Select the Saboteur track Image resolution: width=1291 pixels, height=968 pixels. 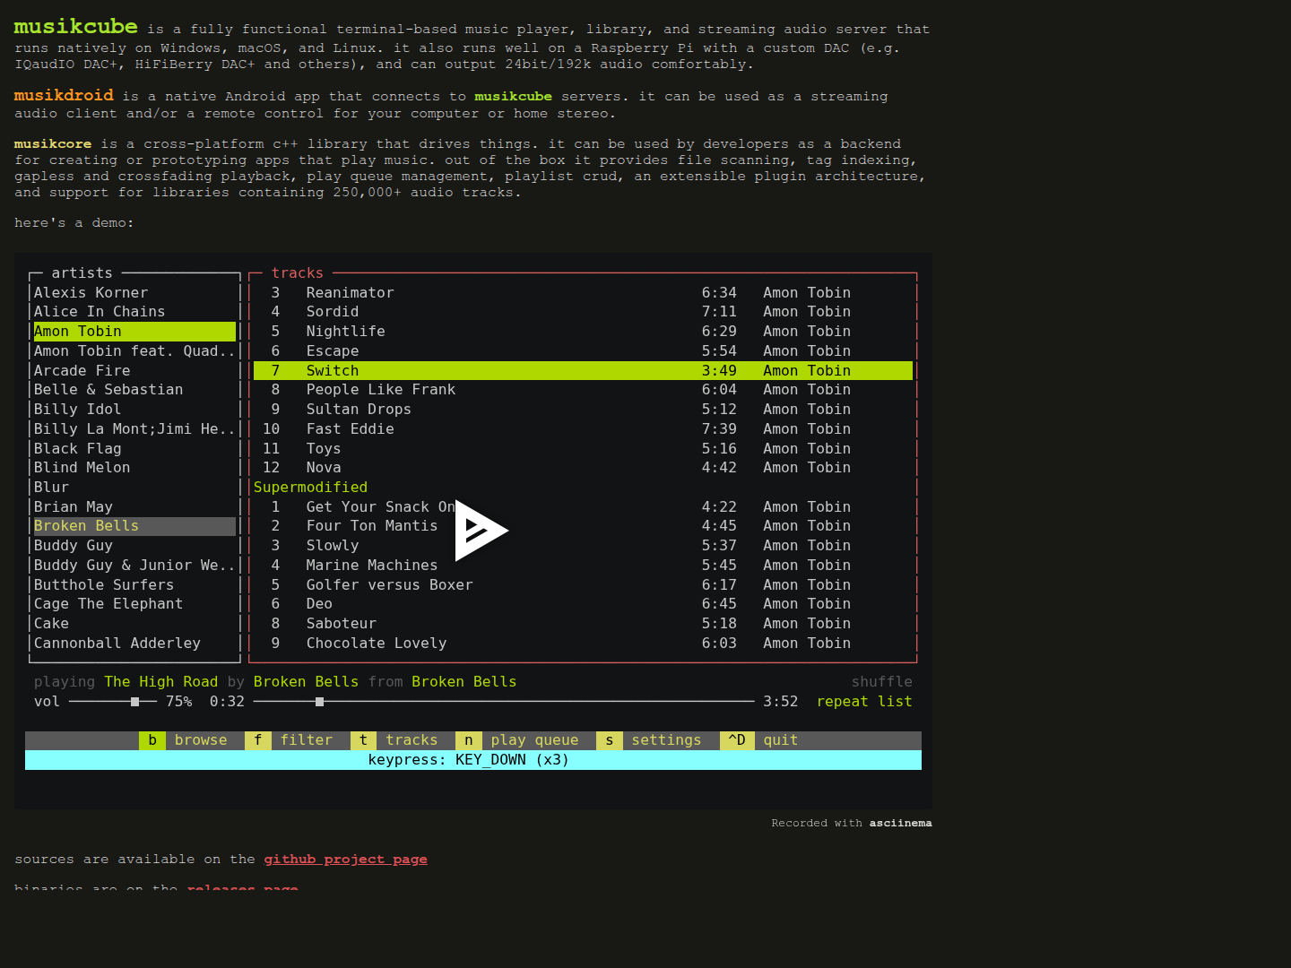click(x=583, y=624)
